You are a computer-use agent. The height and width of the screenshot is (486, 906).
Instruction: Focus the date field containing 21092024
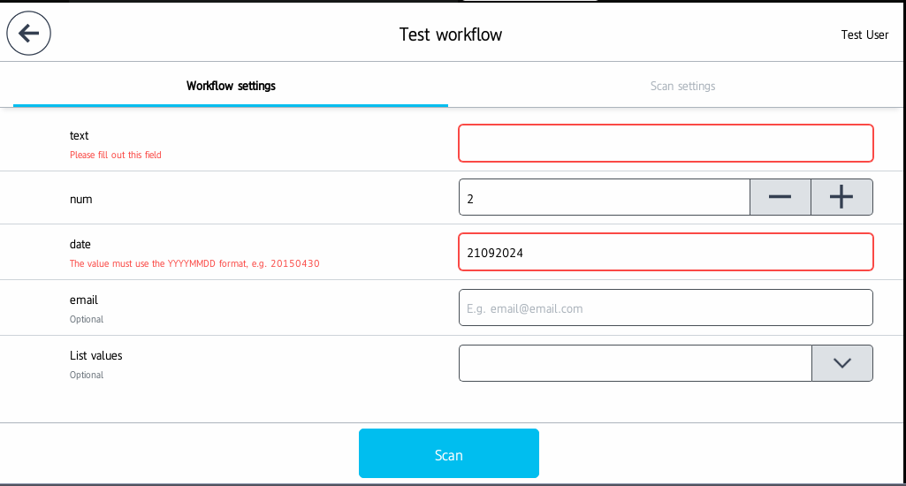pyautogui.click(x=666, y=252)
